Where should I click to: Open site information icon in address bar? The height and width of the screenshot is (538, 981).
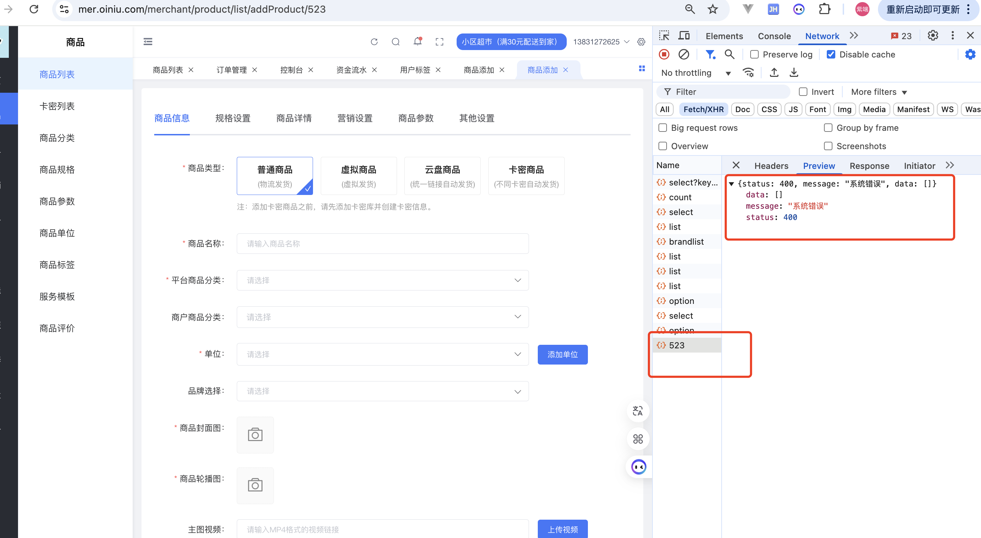point(64,9)
